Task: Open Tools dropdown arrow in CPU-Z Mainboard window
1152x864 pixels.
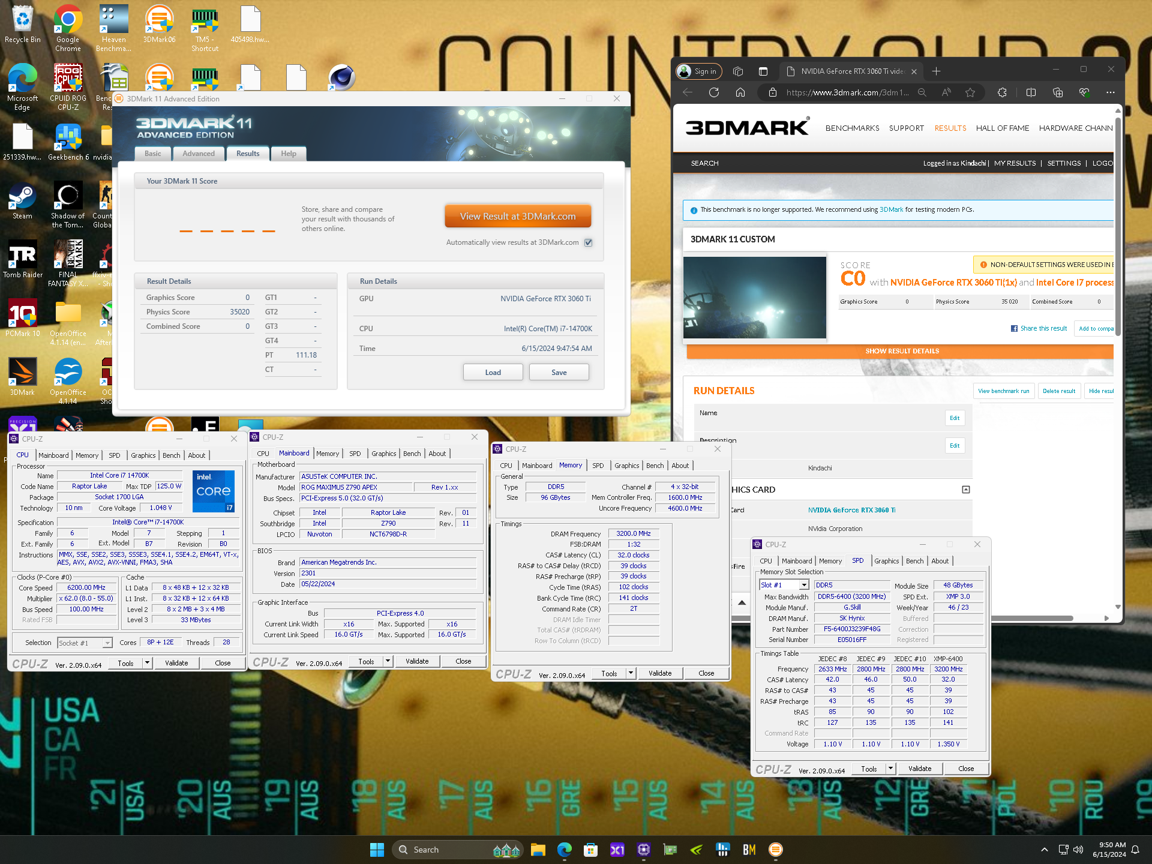Action: coord(388,661)
